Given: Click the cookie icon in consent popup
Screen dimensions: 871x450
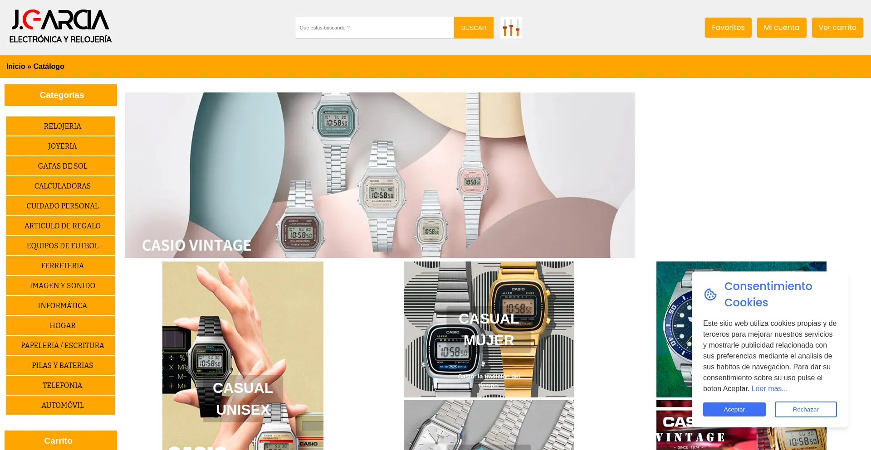Looking at the screenshot, I should point(710,295).
